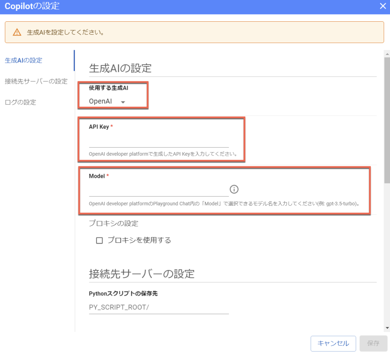
Task: Open 接続先サーバーの設定 in the left sidebar
Action: click(x=36, y=81)
